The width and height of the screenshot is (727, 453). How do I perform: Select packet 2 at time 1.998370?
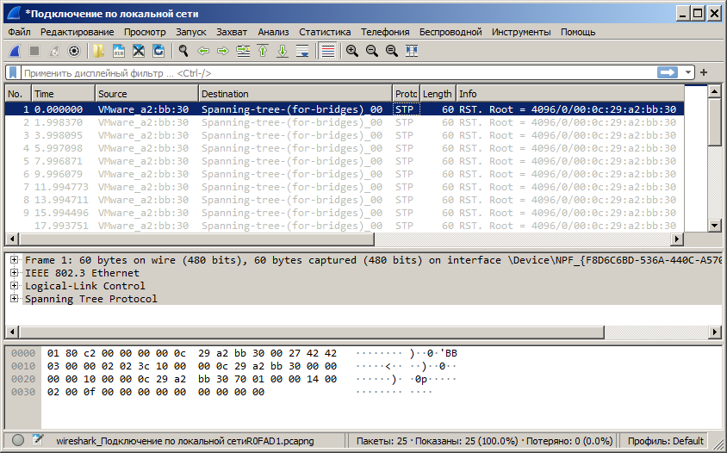[345, 122]
